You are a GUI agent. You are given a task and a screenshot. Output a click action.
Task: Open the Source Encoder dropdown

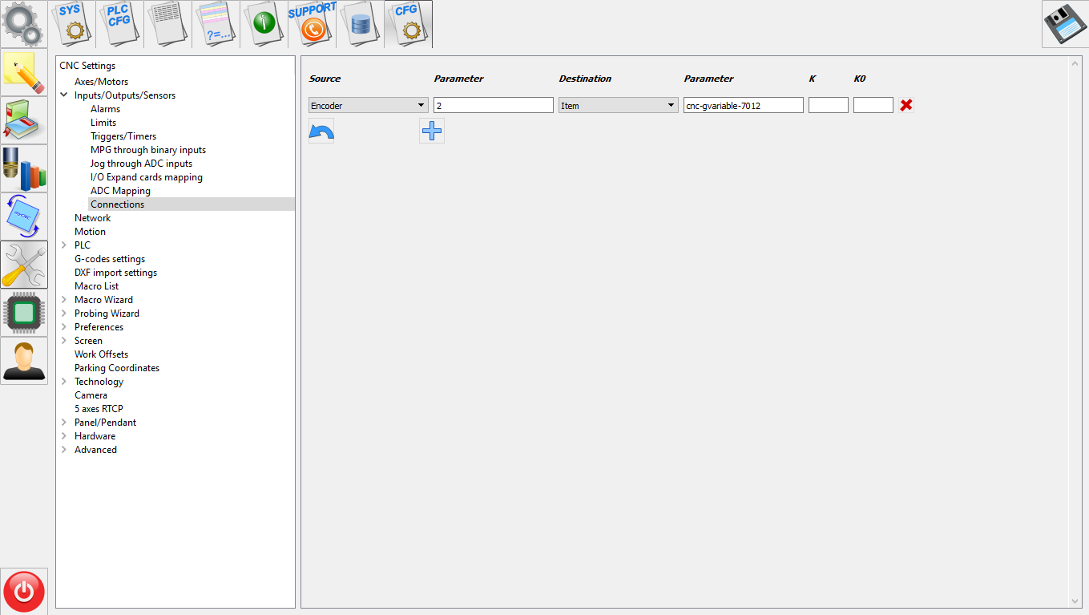click(x=368, y=105)
